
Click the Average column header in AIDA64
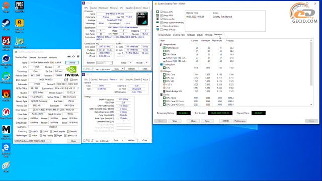tap(229, 41)
